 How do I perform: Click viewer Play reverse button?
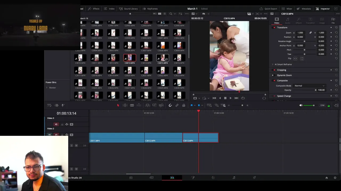coord(220,98)
